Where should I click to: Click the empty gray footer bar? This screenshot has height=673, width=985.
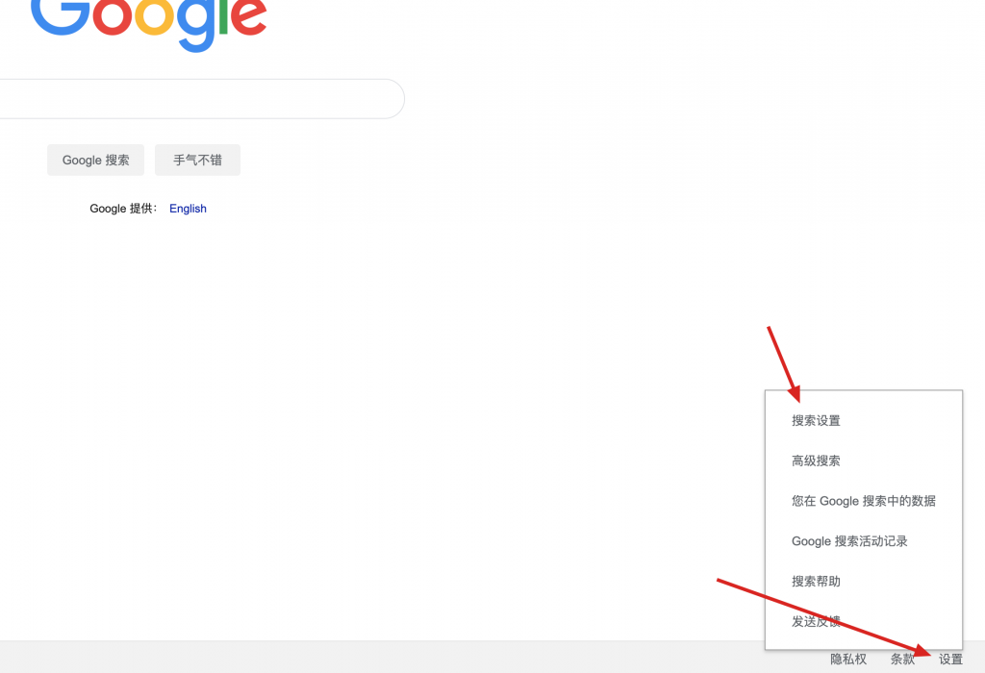[x=385, y=658]
